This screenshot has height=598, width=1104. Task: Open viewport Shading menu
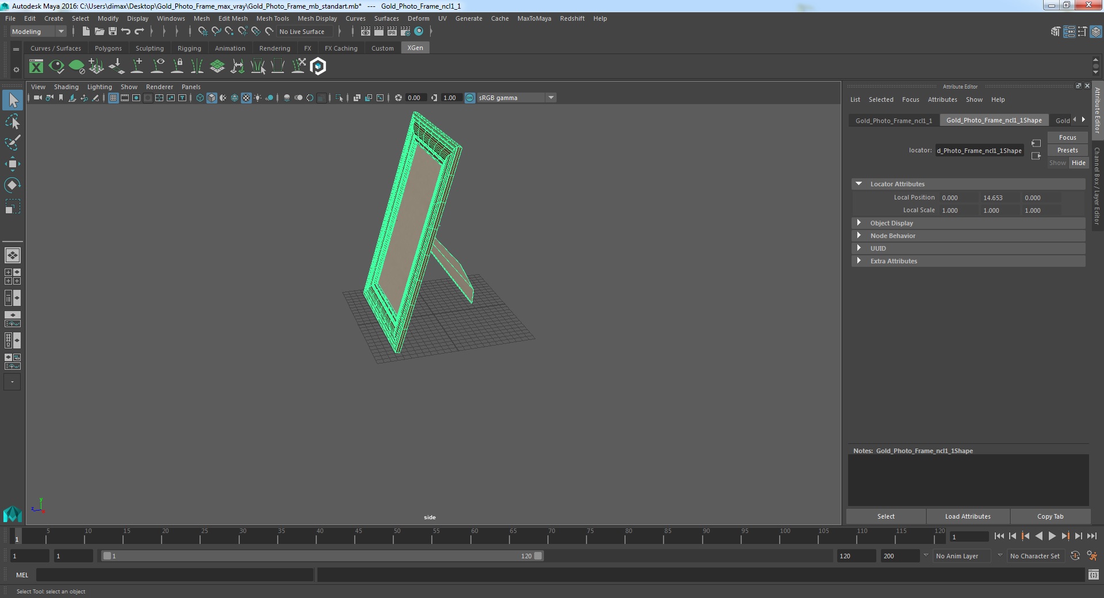tap(66, 87)
